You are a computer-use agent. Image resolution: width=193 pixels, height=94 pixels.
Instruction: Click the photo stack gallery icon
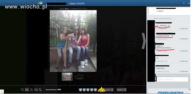click(78, 76)
